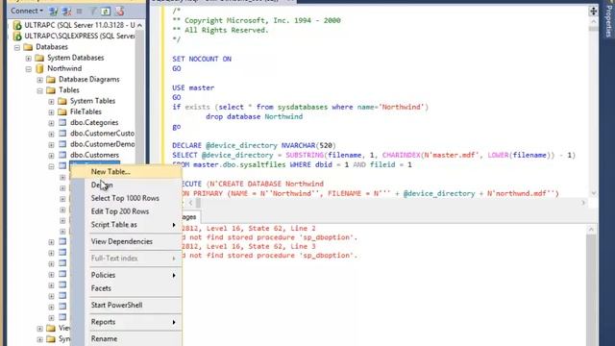The height and width of the screenshot is (346, 615).
Task: Click the 'DECLARE @device_directory NVARCHAR(520)' line
Action: (x=254, y=145)
